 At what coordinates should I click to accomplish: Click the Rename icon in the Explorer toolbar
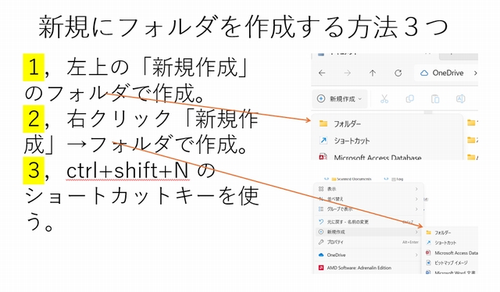point(460,99)
